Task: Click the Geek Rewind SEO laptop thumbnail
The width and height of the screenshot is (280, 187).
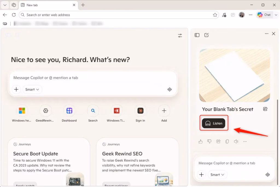Action: tap(164, 179)
